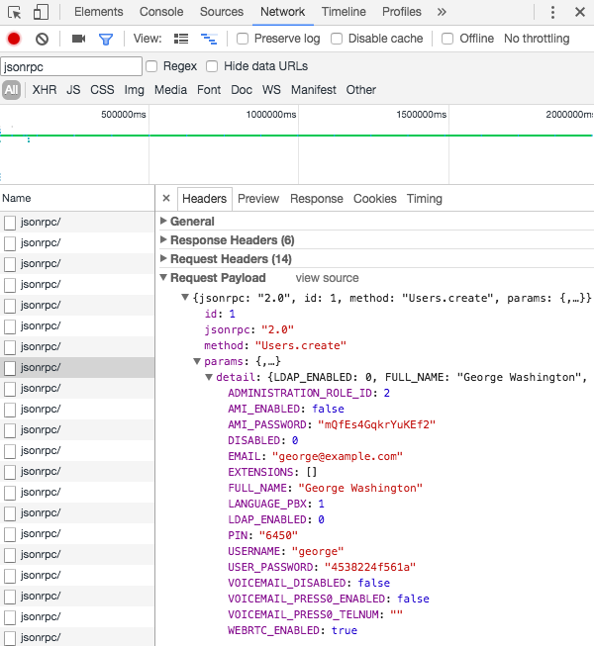
Task: Click the EMAIL value george@example.com
Action: (338, 456)
